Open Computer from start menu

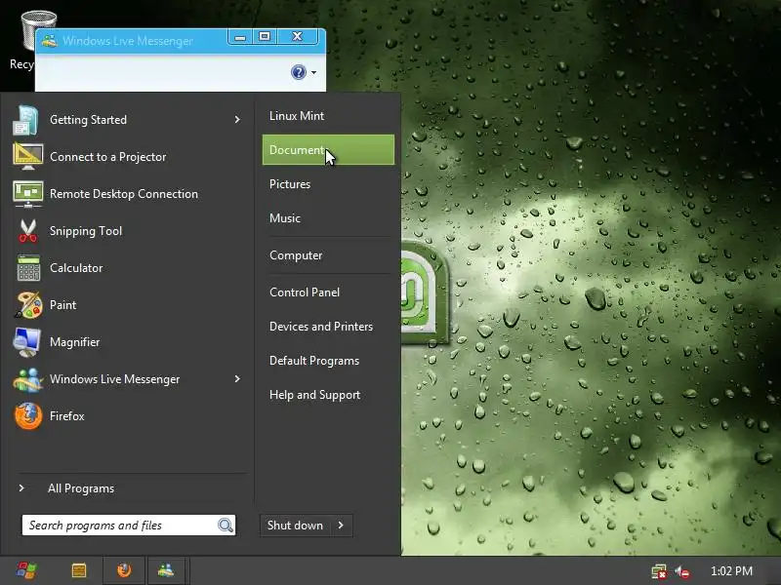pos(328,255)
